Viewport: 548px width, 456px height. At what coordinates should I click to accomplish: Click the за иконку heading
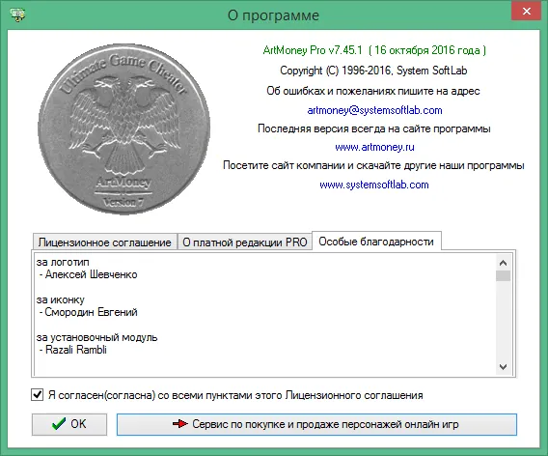coord(61,299)
